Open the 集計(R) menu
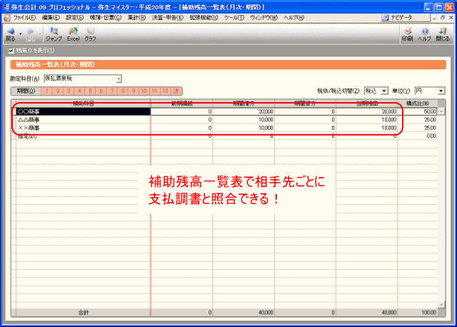 [x=136, y=18]
